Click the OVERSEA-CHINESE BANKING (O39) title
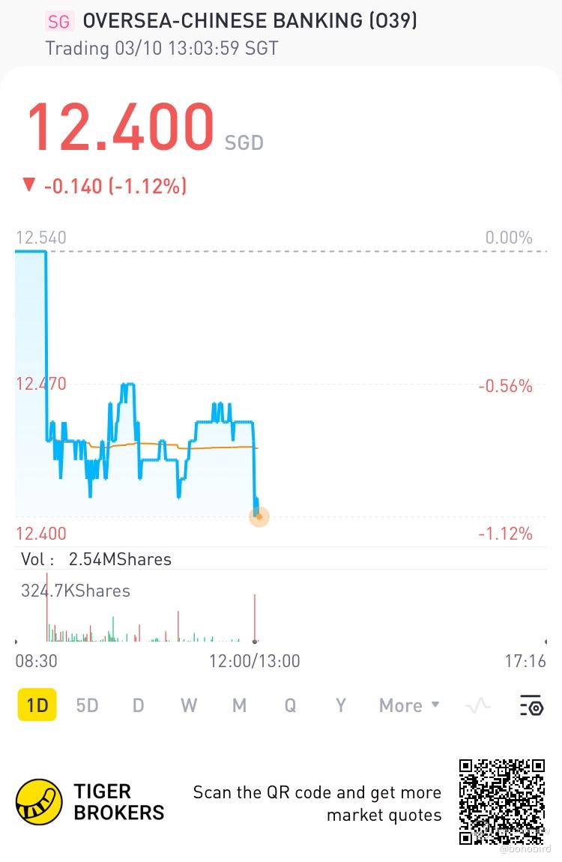This screenshot has height=862, width=562. [x=250, y=21]
